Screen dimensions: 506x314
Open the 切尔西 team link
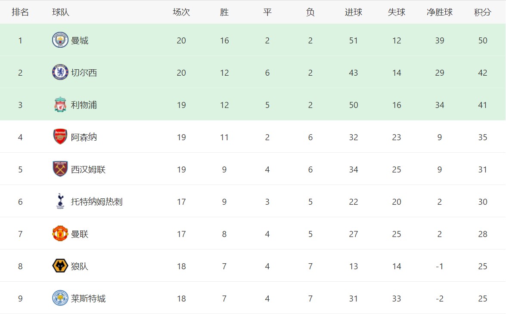[84, 73]
